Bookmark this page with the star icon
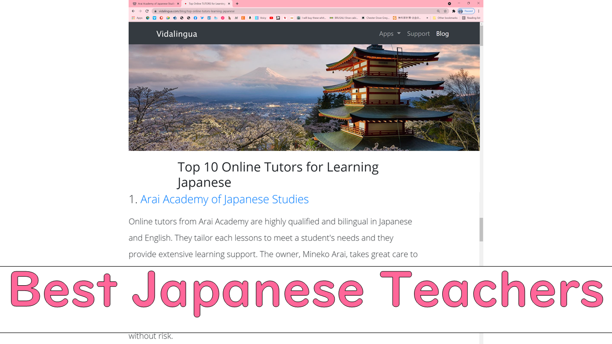The image size is (612, 344). (445, 11)
